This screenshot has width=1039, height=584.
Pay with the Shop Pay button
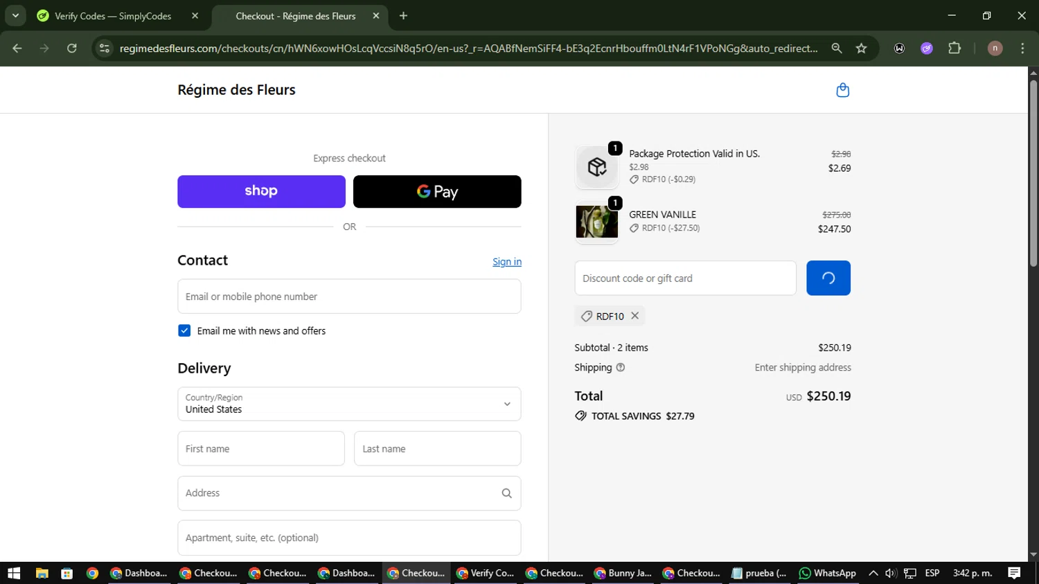coord(261,192)
